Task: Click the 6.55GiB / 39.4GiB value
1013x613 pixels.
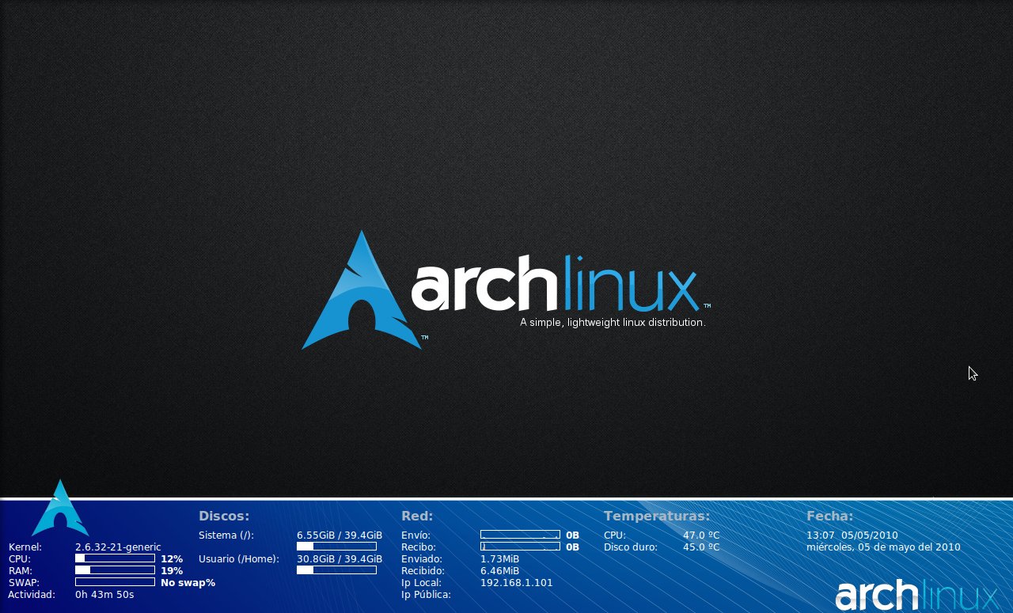Action: 340,535
